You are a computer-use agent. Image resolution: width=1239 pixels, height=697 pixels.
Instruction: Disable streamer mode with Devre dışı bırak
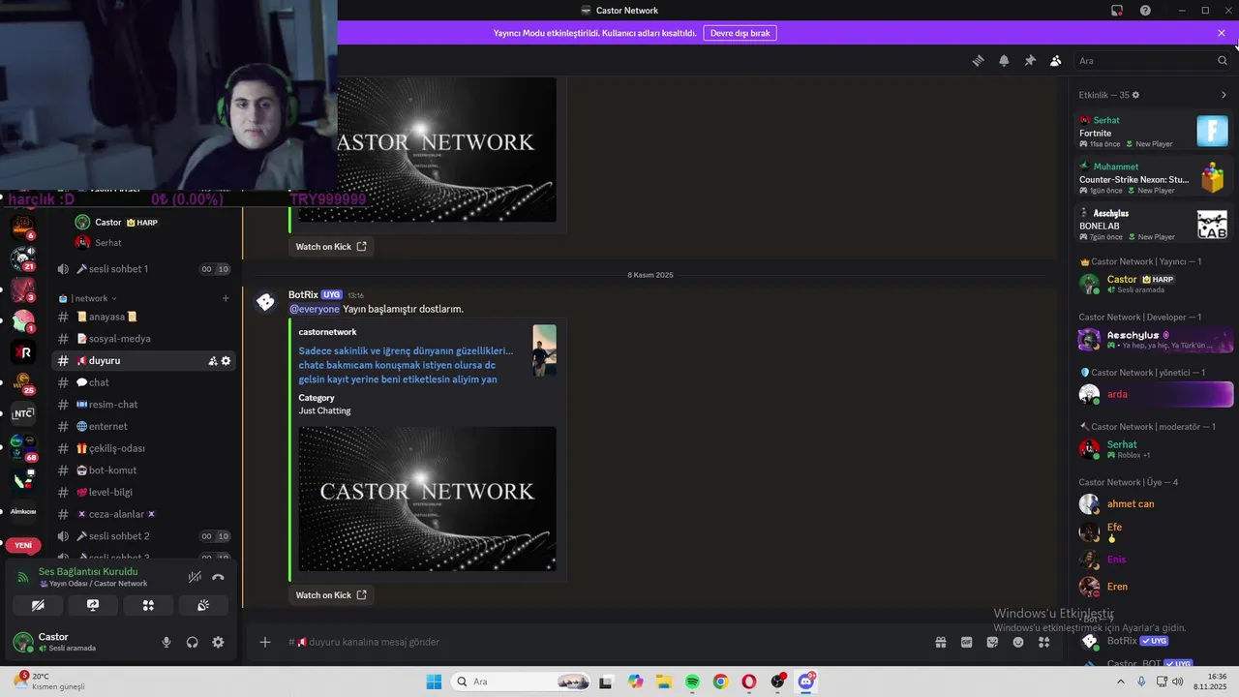740,33
